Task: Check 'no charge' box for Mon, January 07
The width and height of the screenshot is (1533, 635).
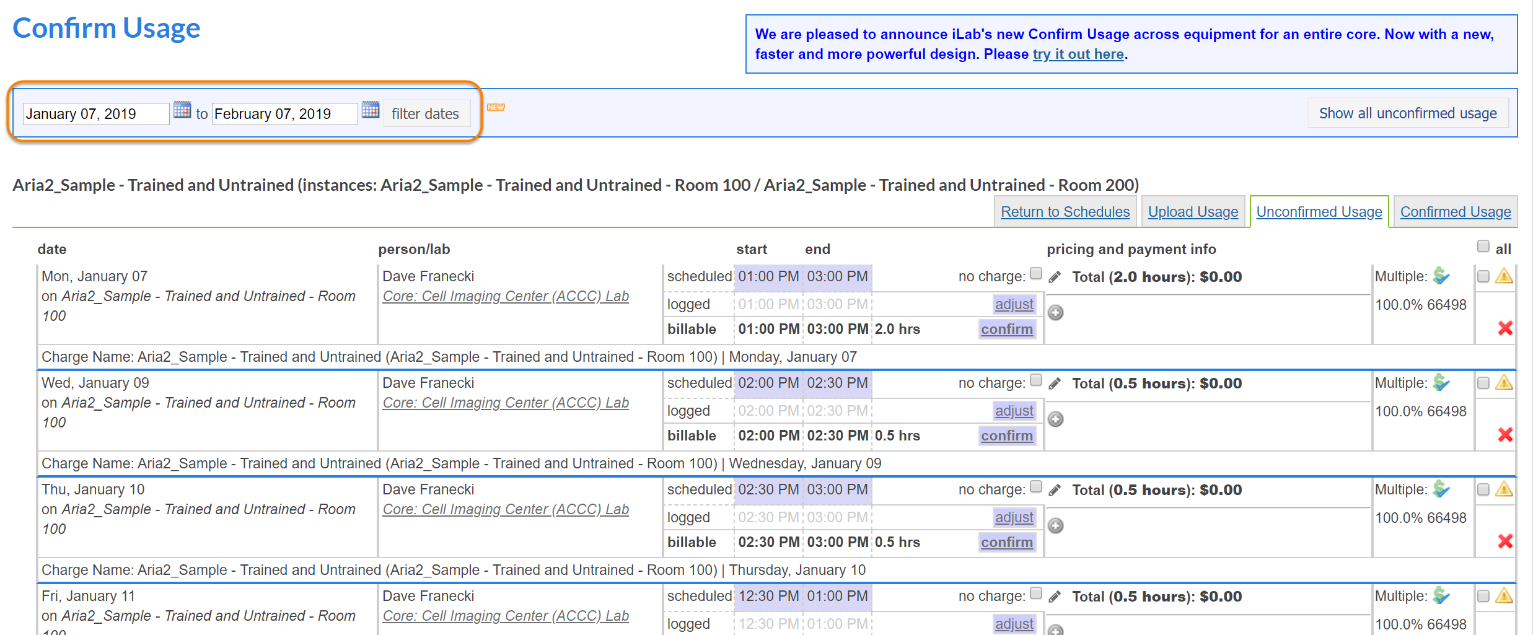Action: [1035, 274]
